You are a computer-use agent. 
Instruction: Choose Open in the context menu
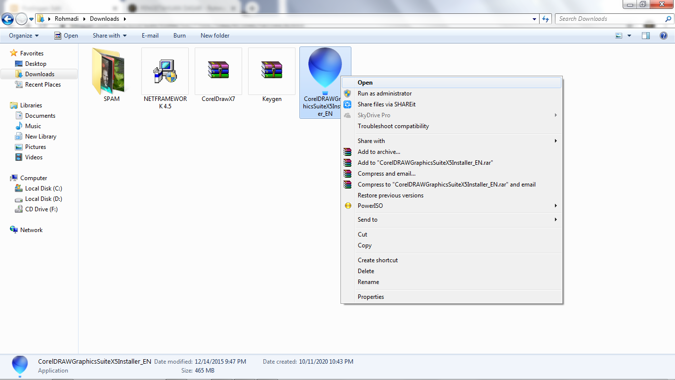[452, 83]
